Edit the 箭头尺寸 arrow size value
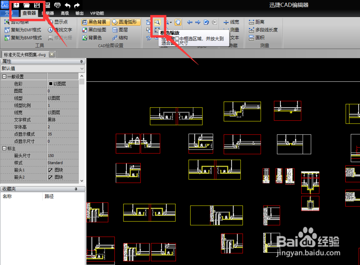The image size is (360, 265). click(x=63, y=156)
